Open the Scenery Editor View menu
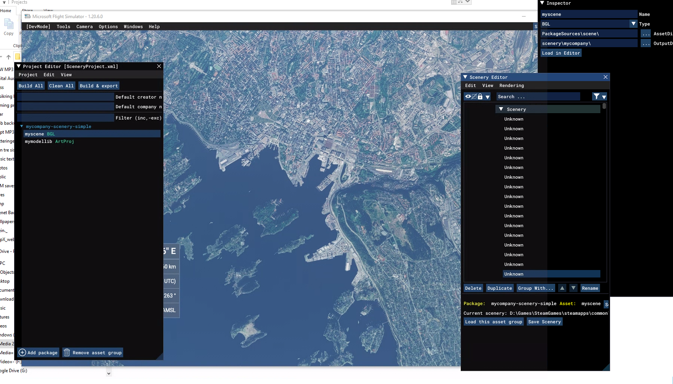The image size is (673, 384). click(487, 85)
